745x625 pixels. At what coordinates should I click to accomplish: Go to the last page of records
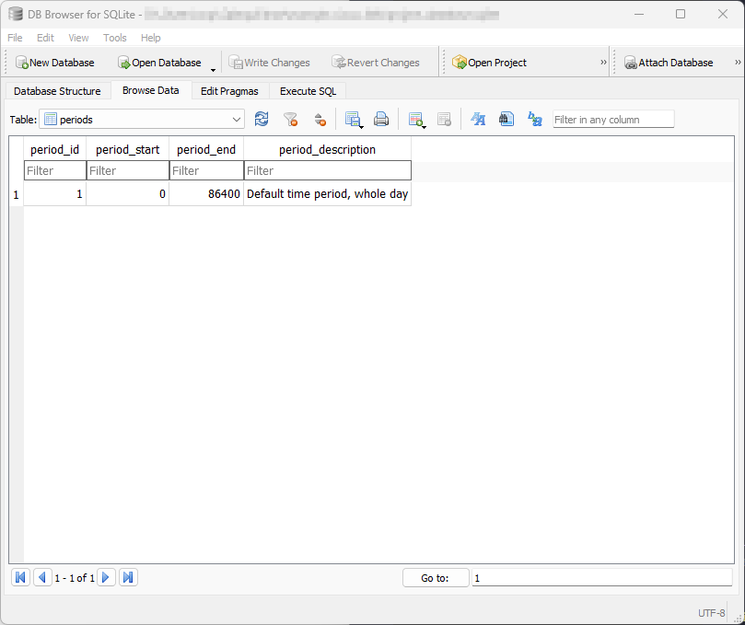point(128,578)
